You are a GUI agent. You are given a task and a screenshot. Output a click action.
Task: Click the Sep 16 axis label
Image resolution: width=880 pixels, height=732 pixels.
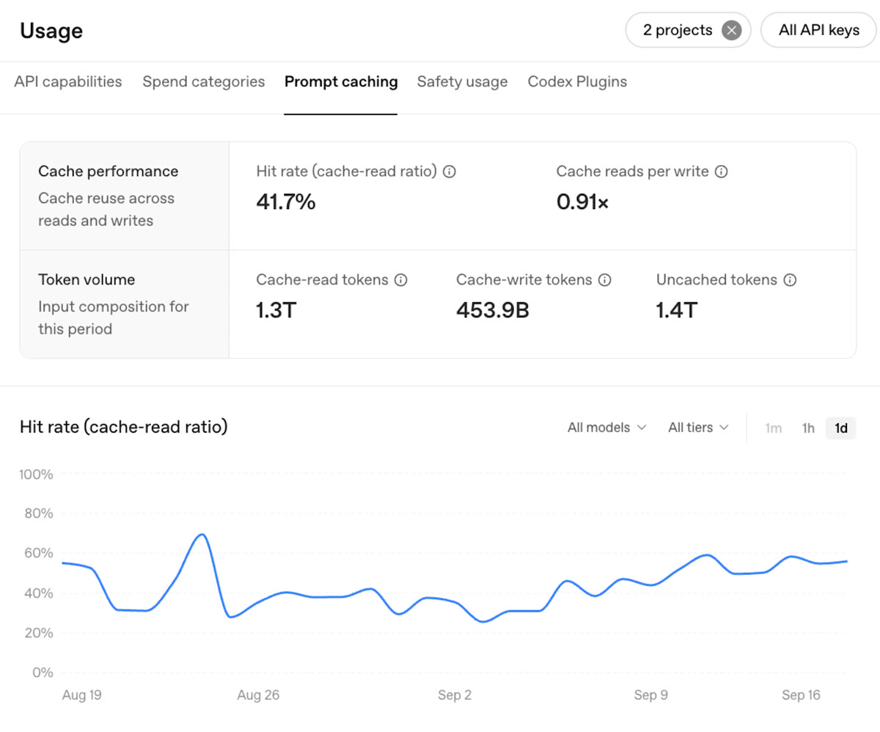(x=801, y=695)
